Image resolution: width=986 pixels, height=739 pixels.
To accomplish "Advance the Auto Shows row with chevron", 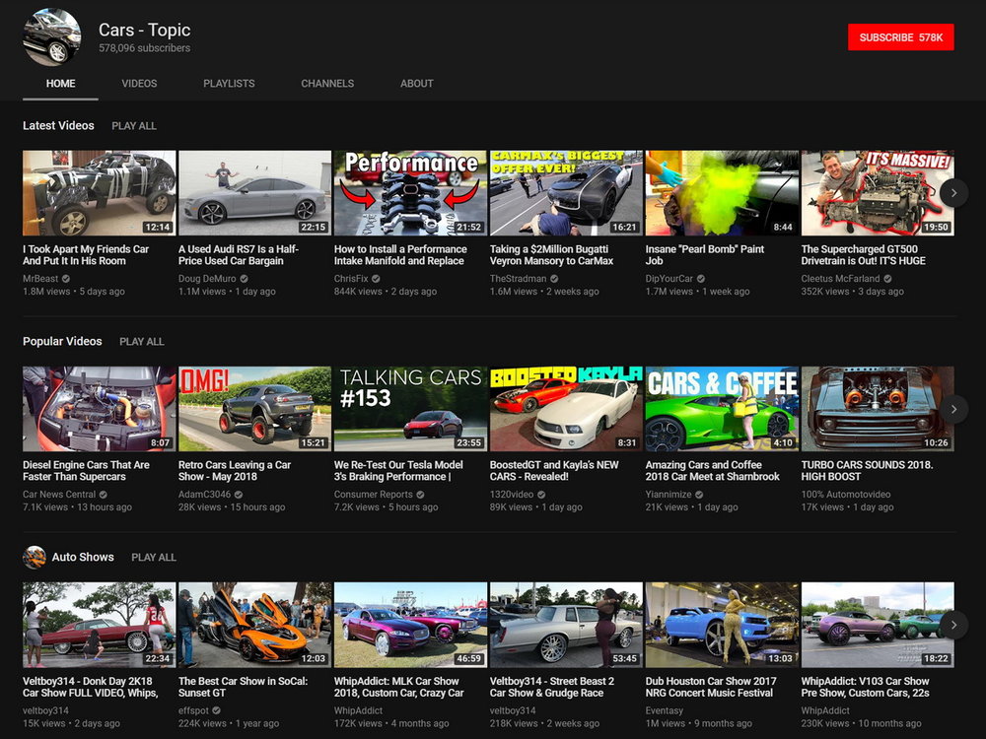I will 953,625.
